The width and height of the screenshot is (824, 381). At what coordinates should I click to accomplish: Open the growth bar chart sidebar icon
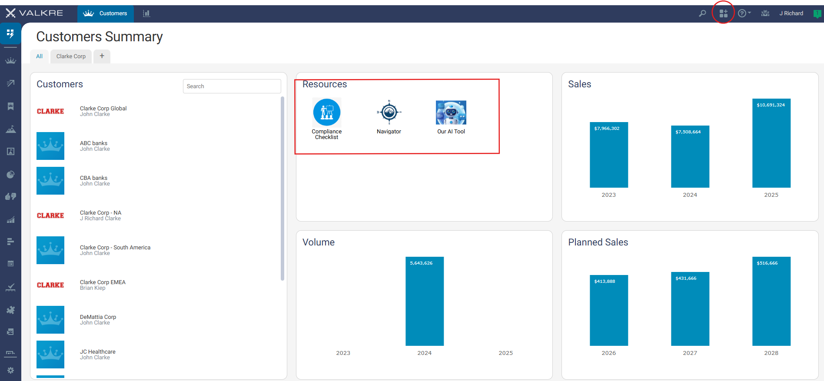[10, 219]
